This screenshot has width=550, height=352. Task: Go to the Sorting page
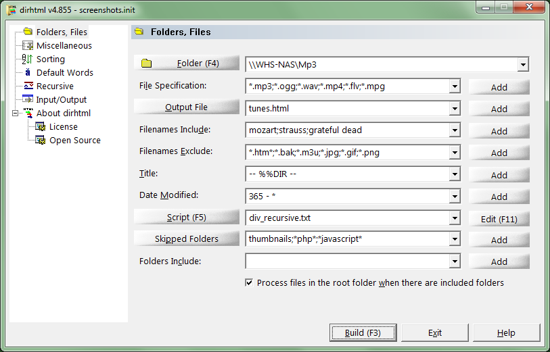(51, 59)
